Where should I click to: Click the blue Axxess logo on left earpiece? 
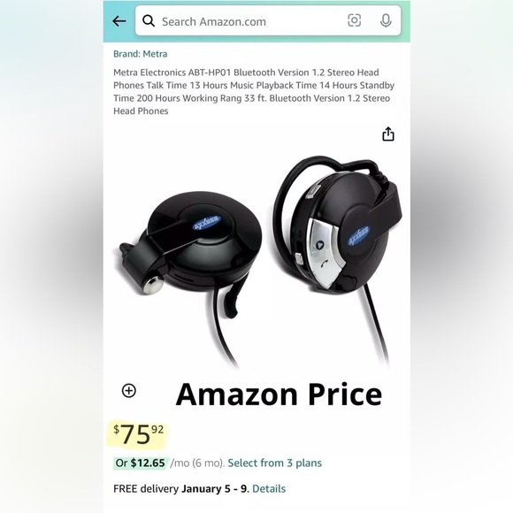(x=207, y=223)
